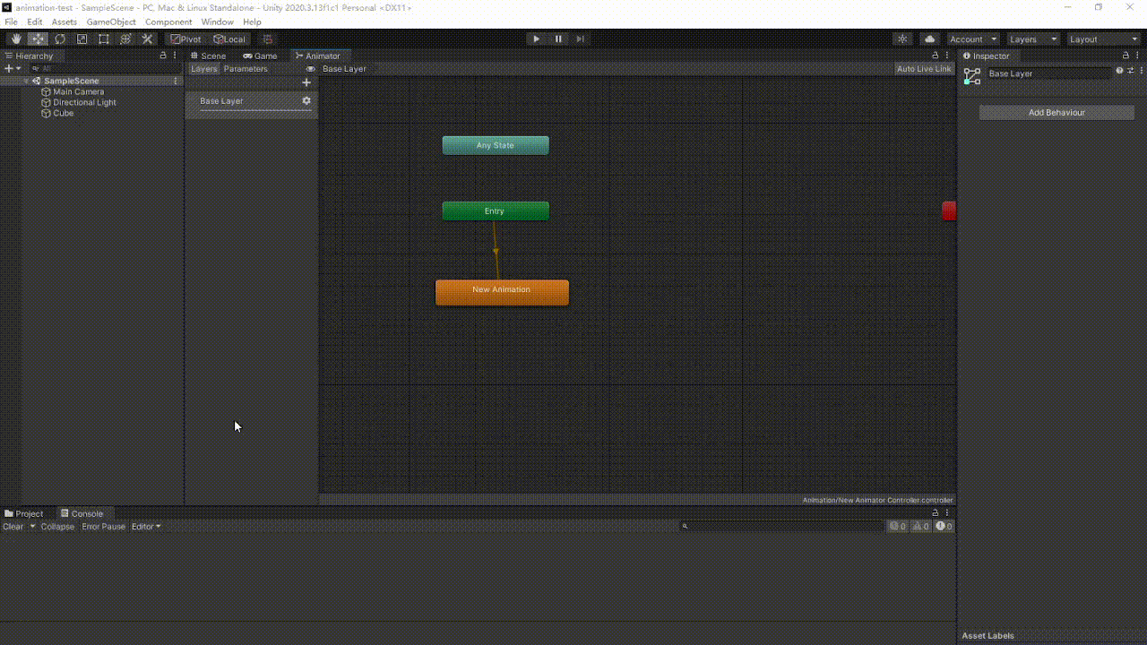Open Hierarchy panel options menu
Image resolution: width=1147 pixels, height=645 pixels.
click(175, 56)
